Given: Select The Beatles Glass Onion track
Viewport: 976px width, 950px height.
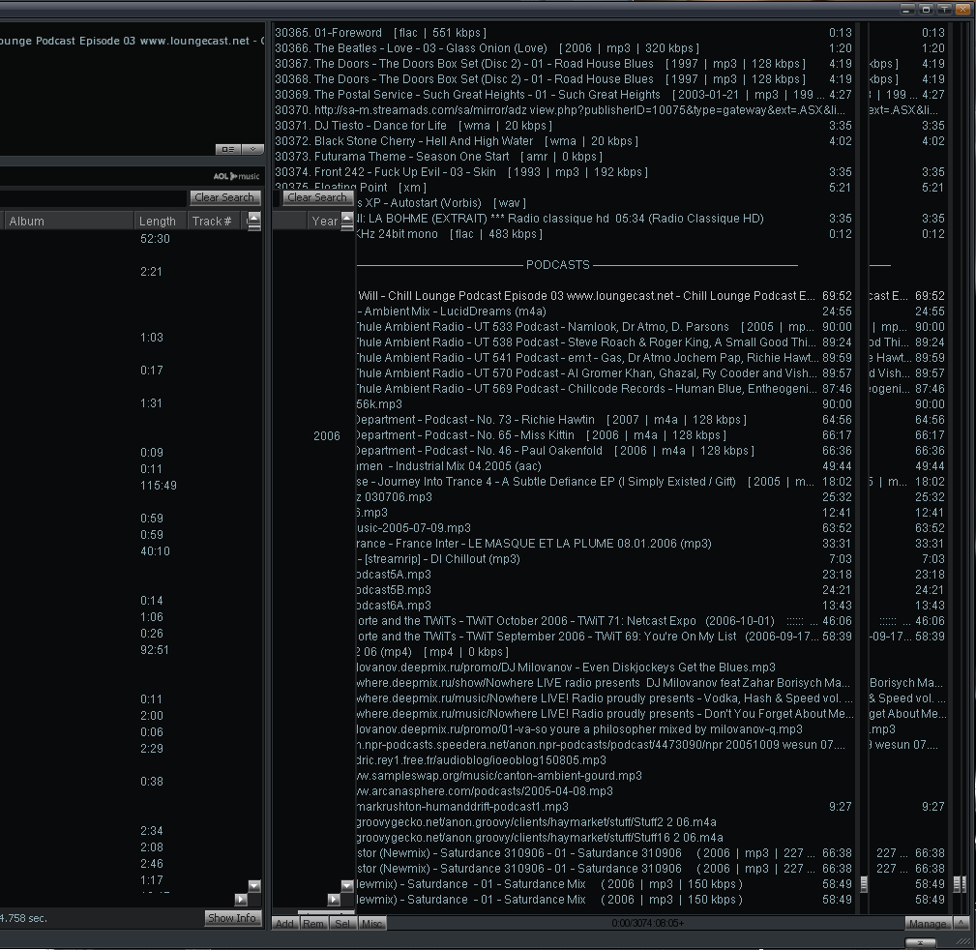Looking at the screenshot, I should click(x=563, y=48).
